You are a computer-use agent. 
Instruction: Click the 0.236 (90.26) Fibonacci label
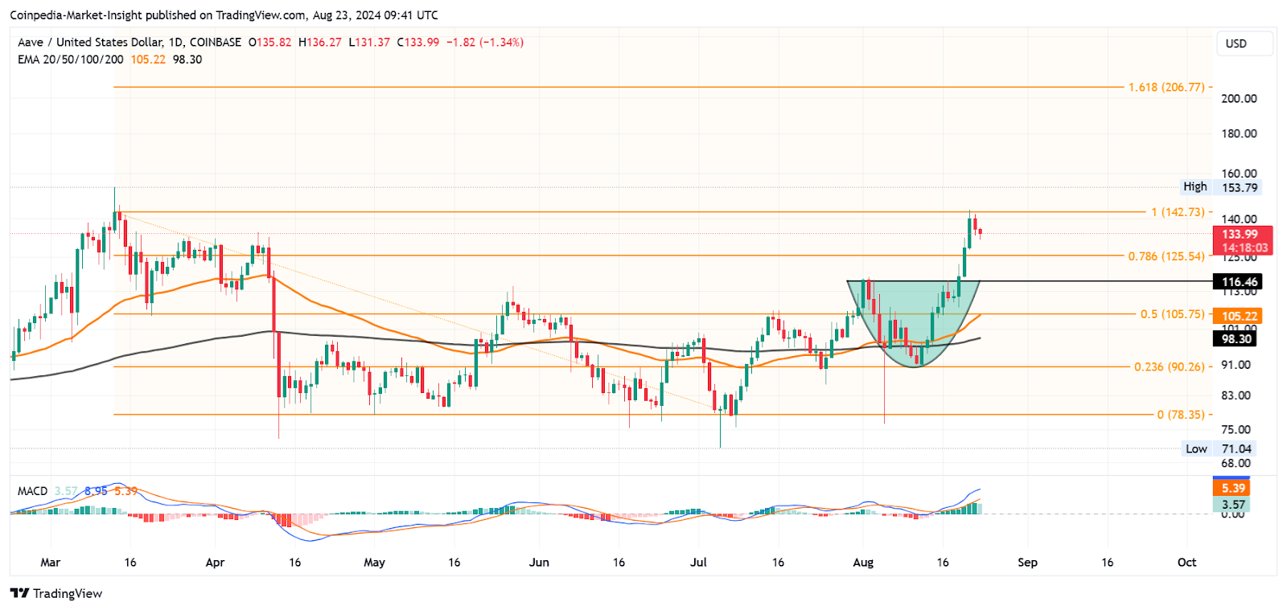pyautogui.click(x=1170, y=366)
